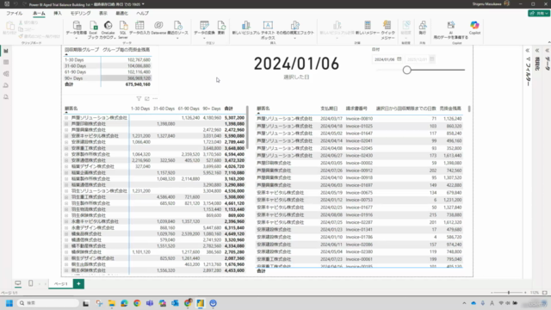Screen dimensions: 551x310
Task: Expand row 稲葉デザイン株式会社 in matrix
Action: click(66, 166)
